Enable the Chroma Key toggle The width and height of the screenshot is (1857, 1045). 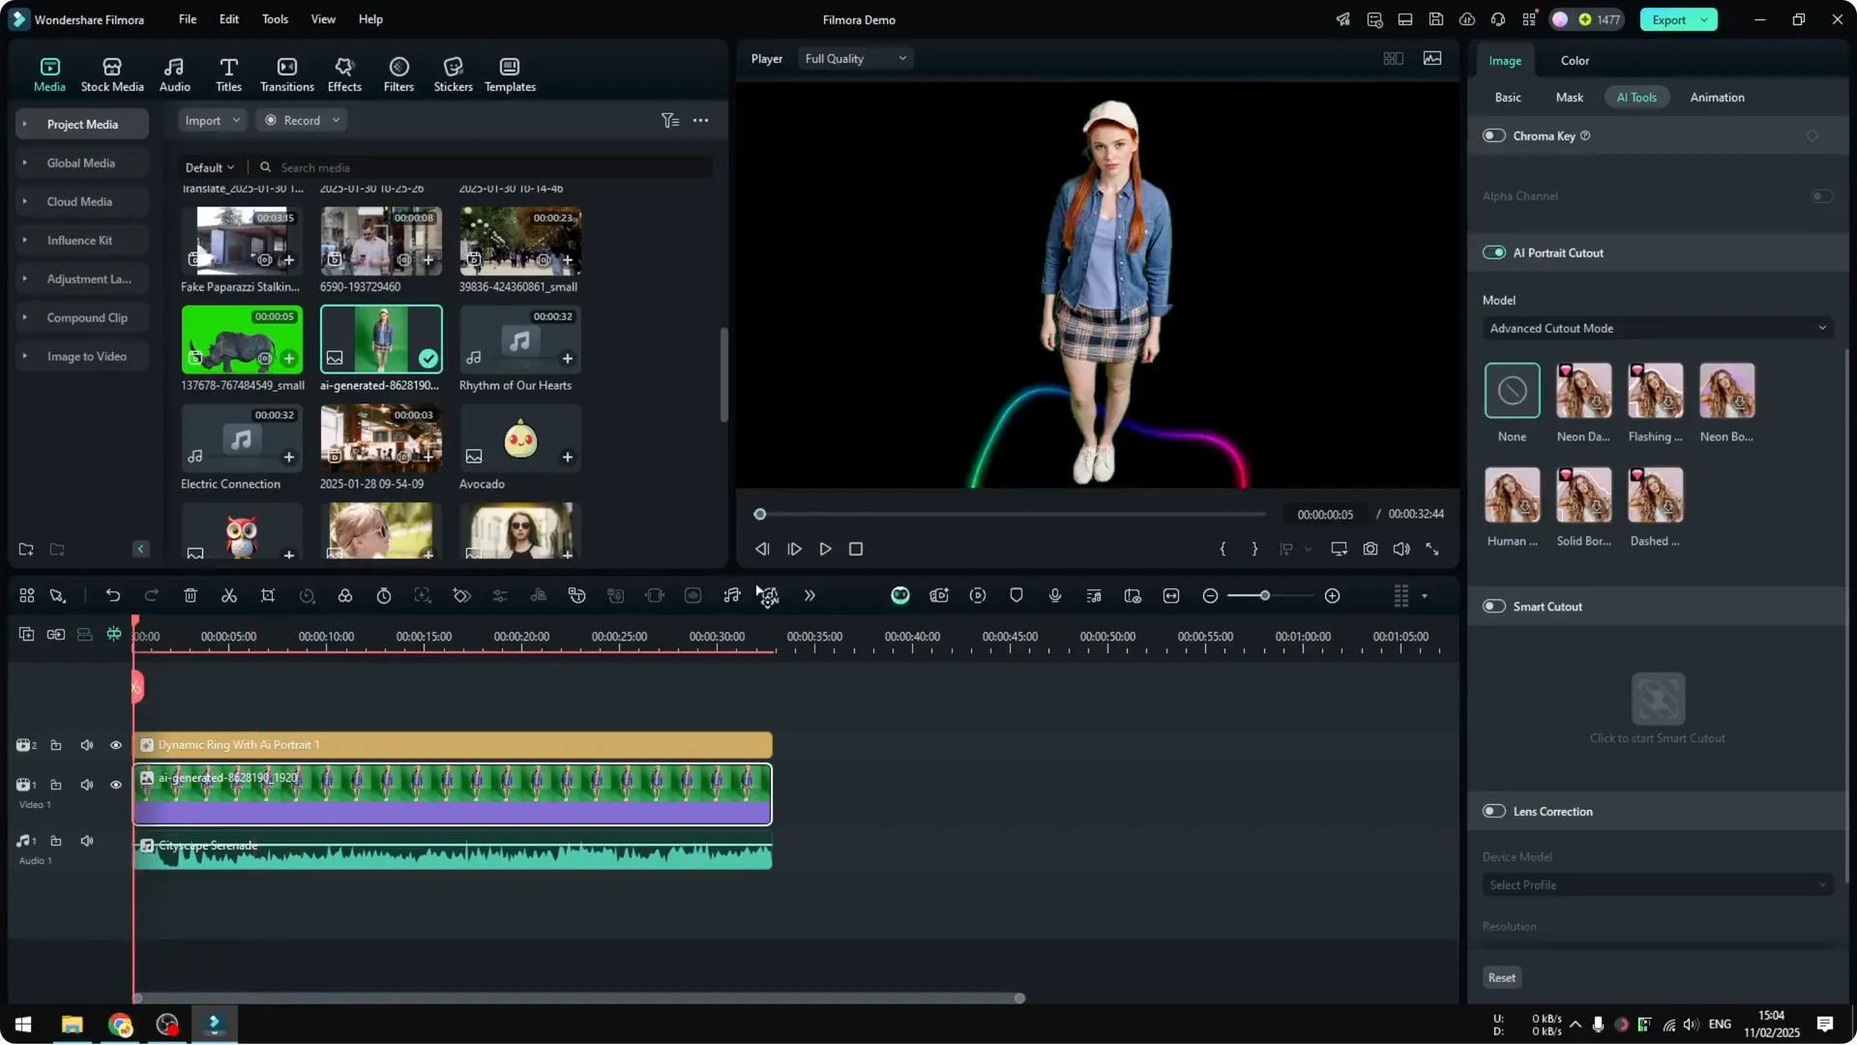click(1493, 135)
